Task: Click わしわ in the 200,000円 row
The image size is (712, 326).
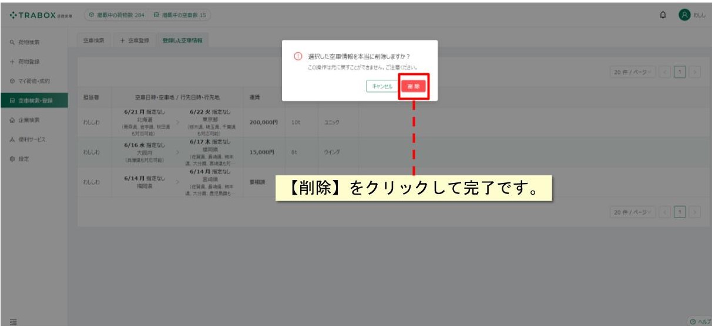Action: 90,124
